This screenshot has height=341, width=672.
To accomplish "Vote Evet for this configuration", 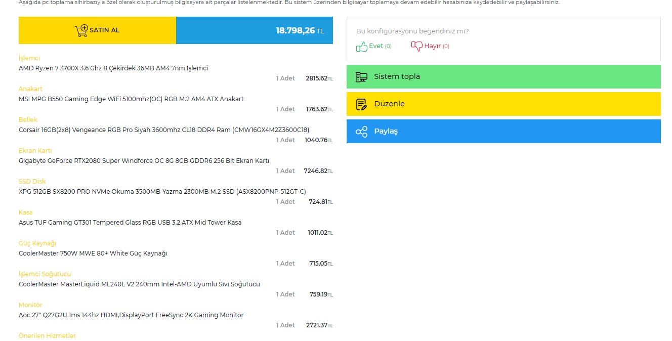I will [x=374, y=46].
